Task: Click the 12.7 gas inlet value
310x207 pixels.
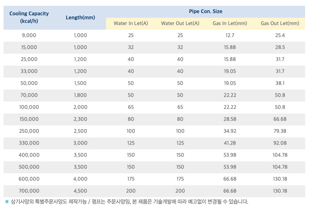Action: [x=230, y=35]
